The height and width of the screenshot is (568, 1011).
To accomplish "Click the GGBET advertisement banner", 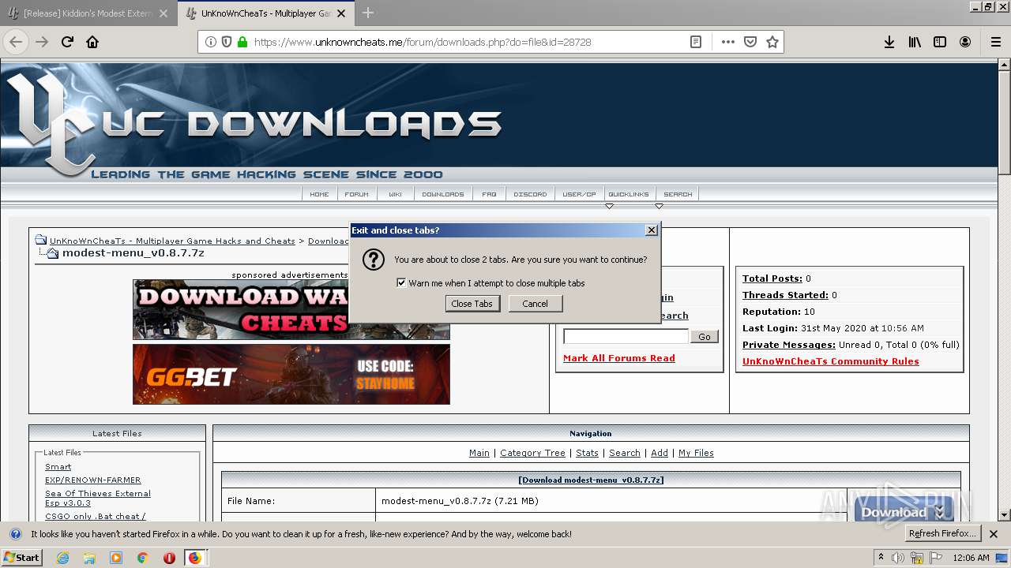I will click(x=291, y=374).
